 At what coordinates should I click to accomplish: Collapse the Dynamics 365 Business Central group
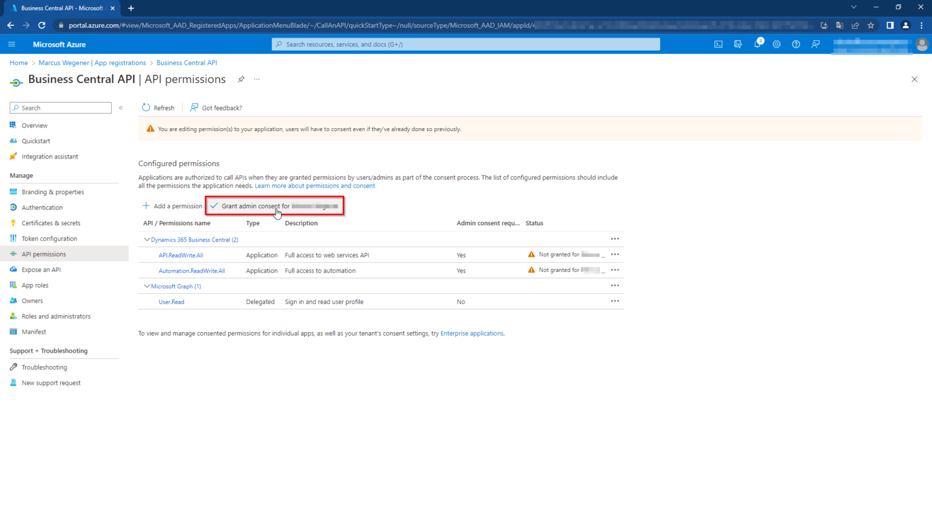(x=147, y=239)
